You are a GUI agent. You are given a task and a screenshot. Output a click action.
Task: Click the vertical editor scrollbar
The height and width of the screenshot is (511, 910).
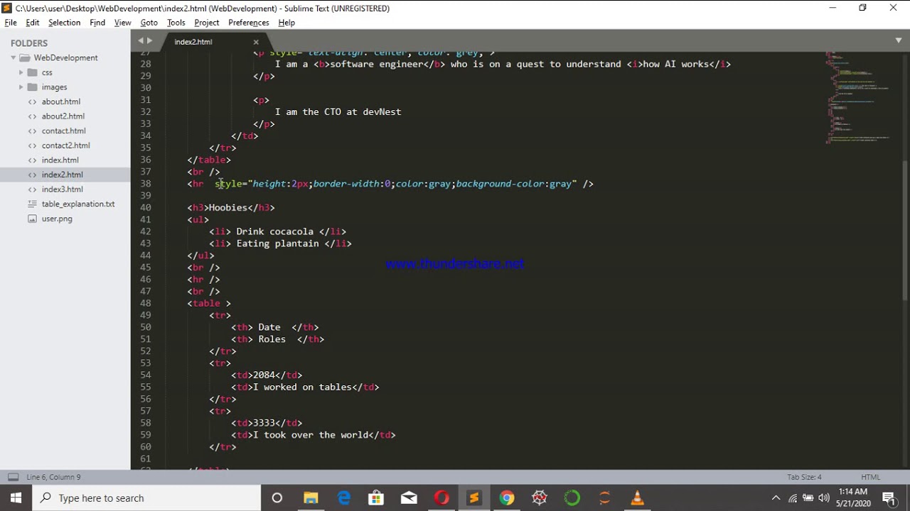pos(905,230)
